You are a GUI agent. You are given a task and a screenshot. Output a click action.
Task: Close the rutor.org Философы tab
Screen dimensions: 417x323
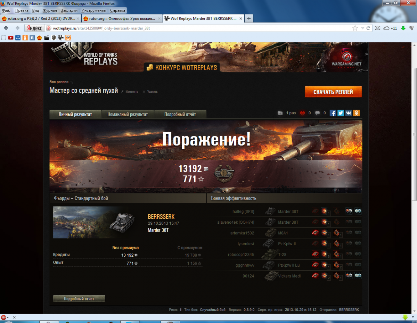[159, 18]
